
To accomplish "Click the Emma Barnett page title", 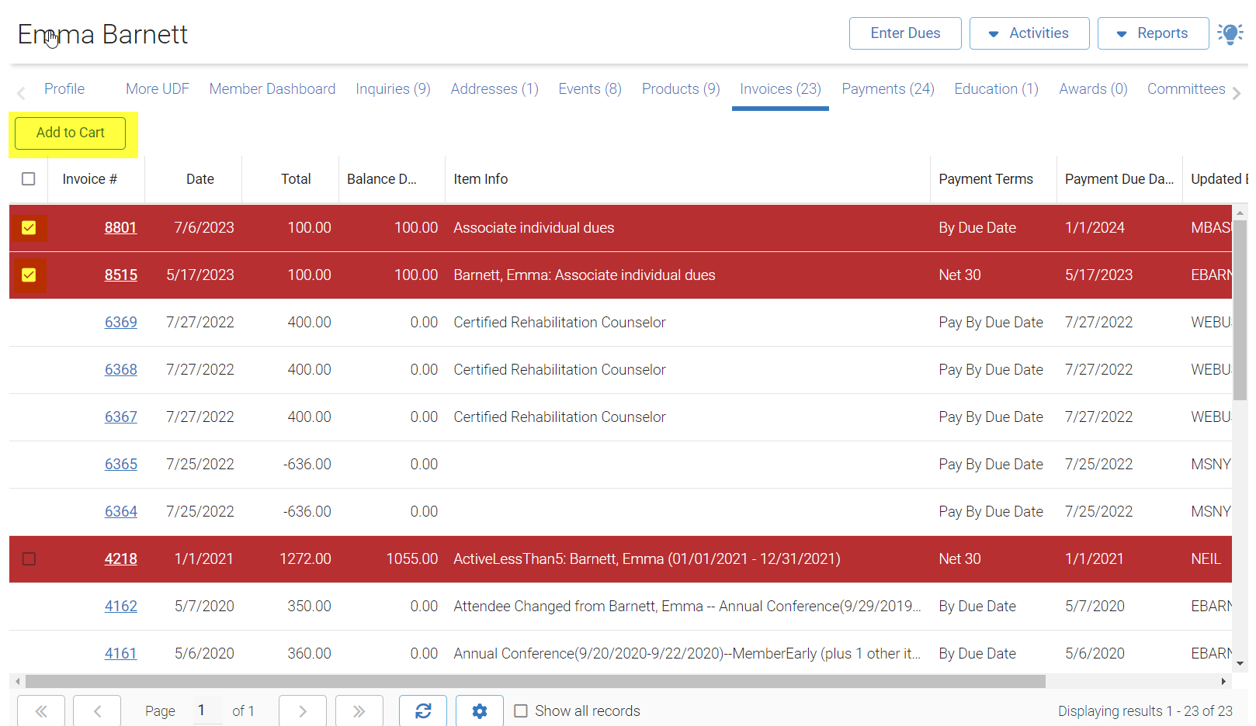I will point(102,35).
